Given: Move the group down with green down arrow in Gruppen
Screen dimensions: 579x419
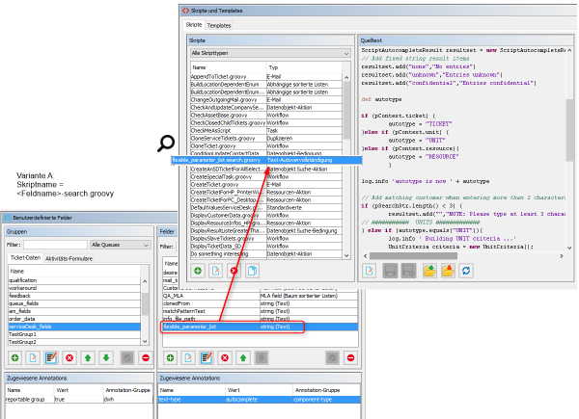Looking at the screenshot, I should point(106,357).
